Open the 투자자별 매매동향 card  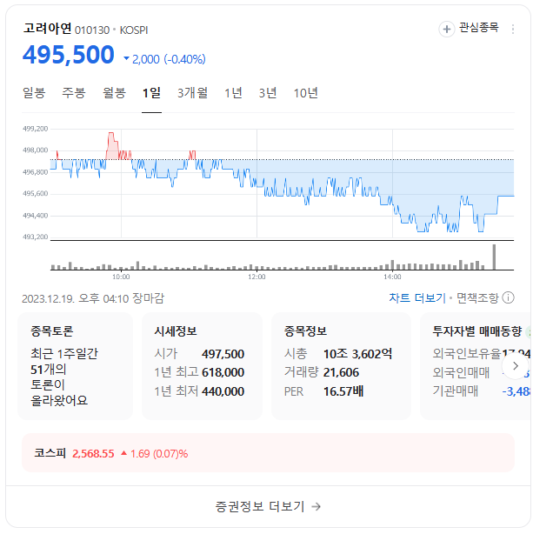tap(476, 366)
